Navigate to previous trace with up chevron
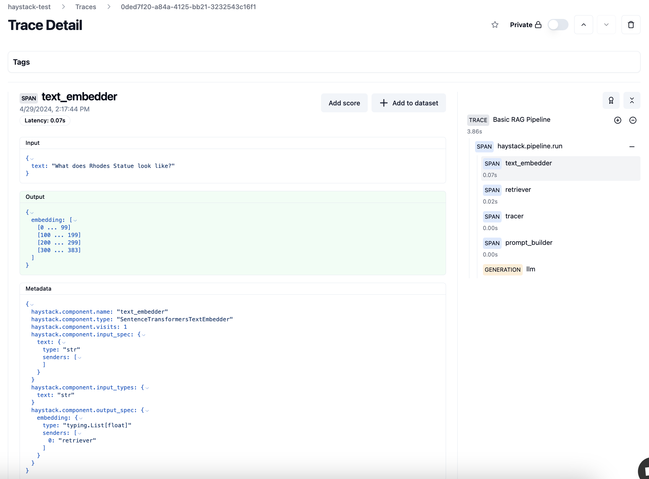The image size is (649, 479). (x=584, y=25)
